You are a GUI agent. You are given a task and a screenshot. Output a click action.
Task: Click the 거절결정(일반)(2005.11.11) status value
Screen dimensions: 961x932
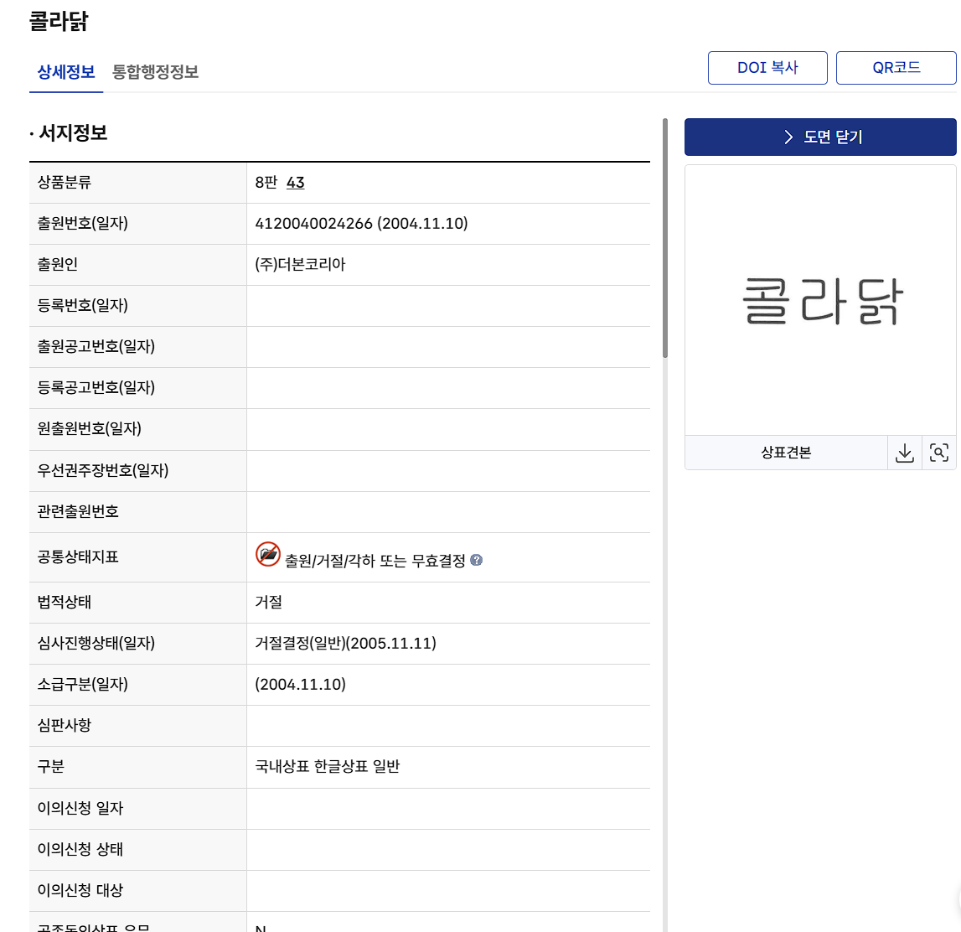coord(345,644)
